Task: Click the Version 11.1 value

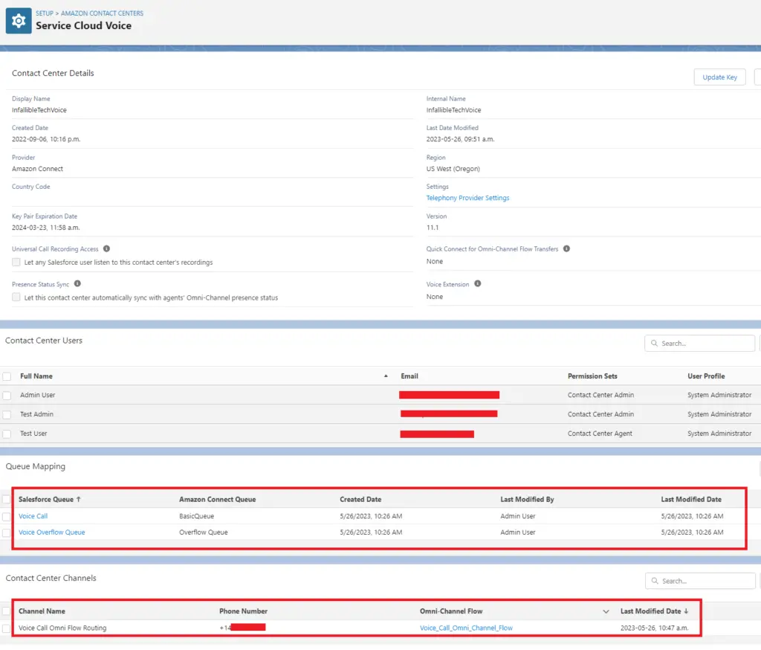Action: pos(433,228)
